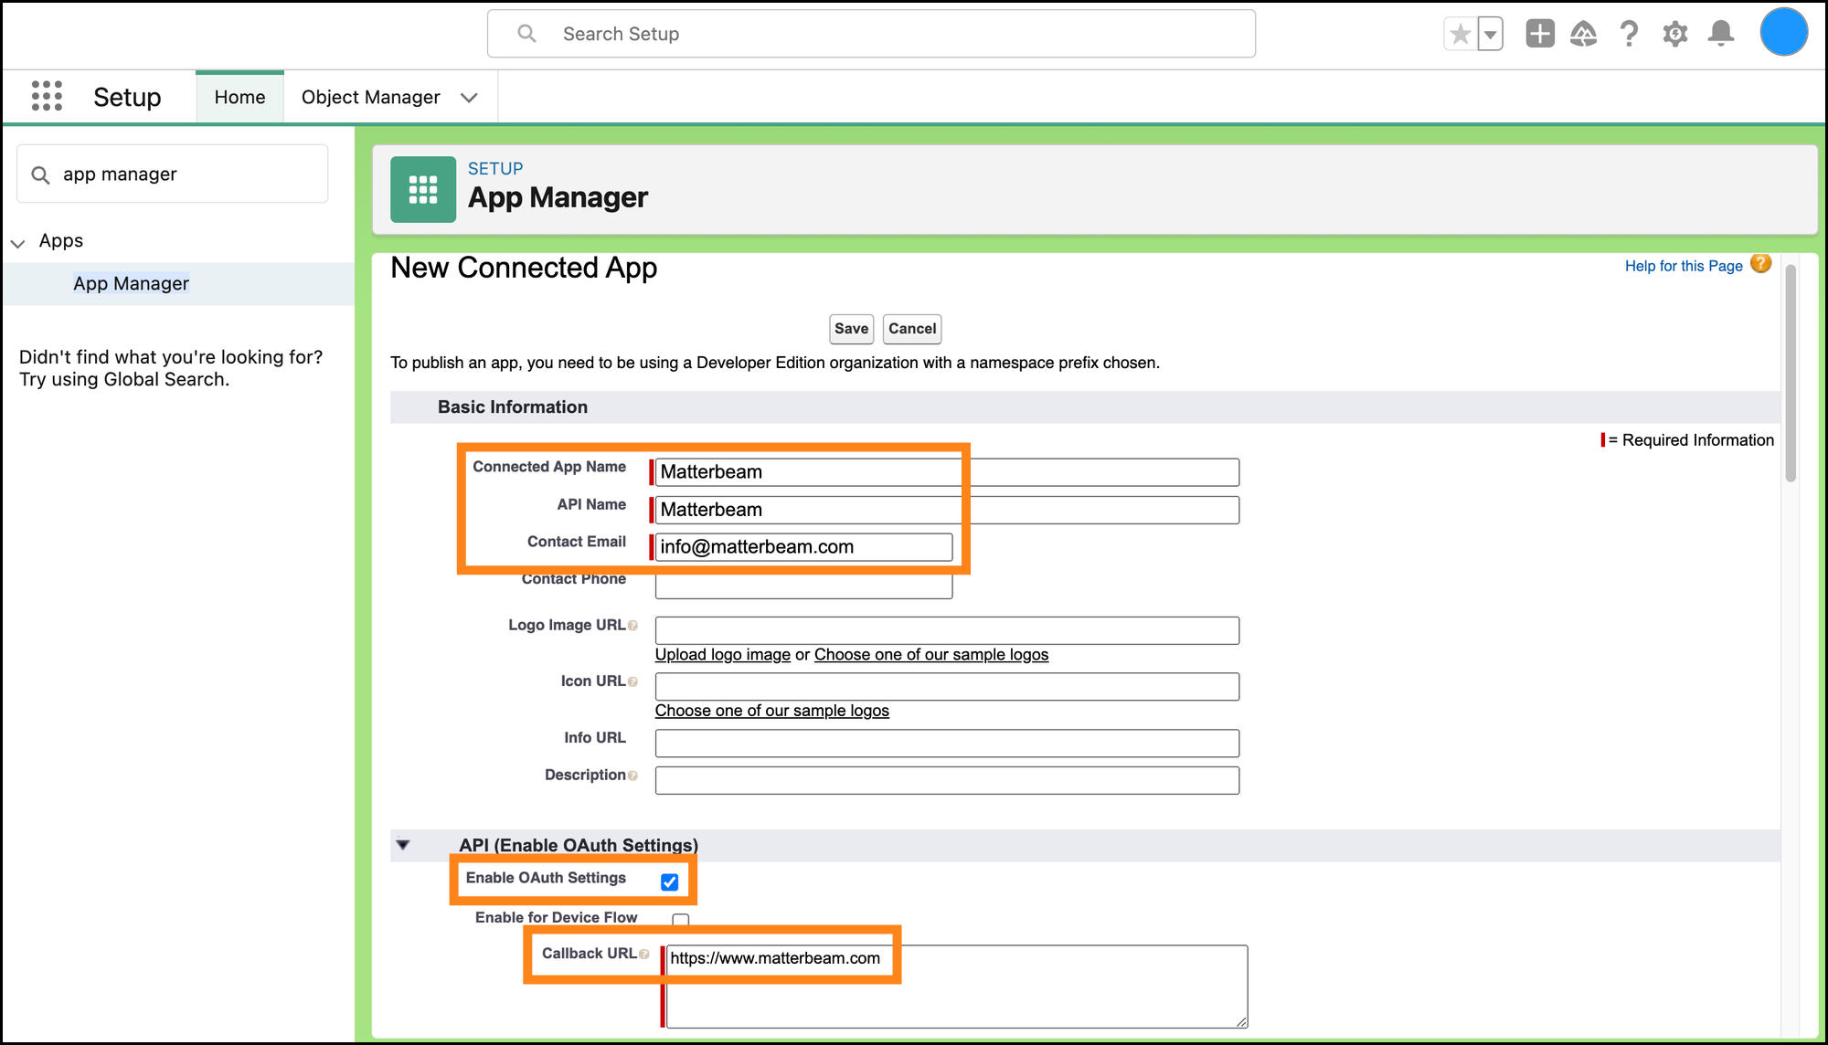Uncheck Enable OAuth Settings checkbox
The image size is (1828, 1045).
(x=669, y=881)
